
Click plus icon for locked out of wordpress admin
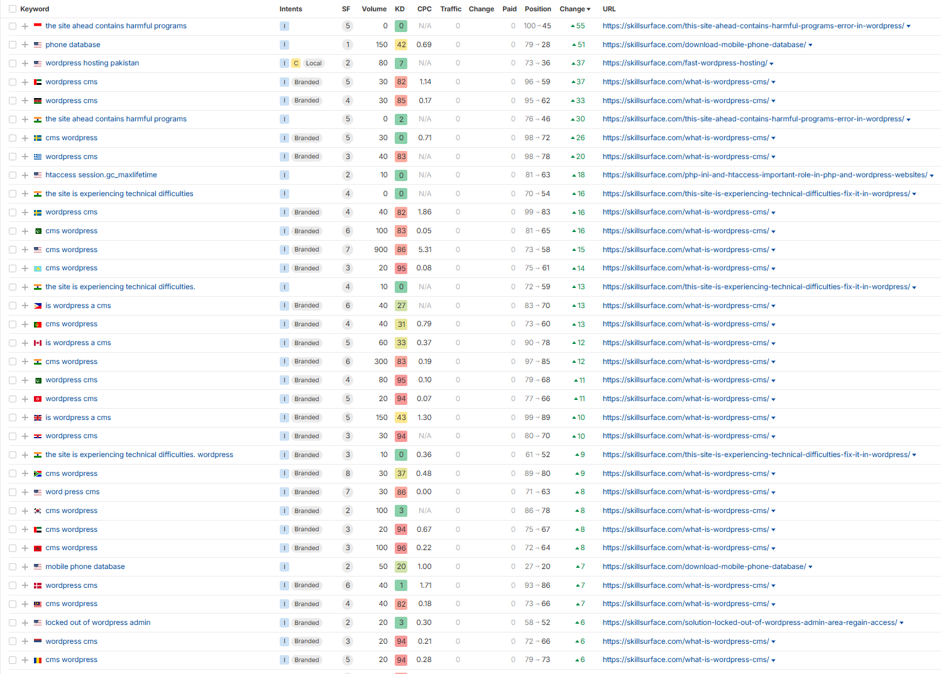tap(25, 623)
